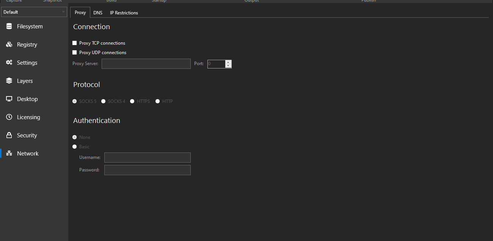Choose None for authentication
The height and width of the screenshot is (241, 493).
74,137
